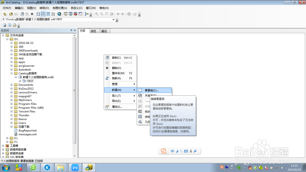
Task: Open the Search globe tool
Action: [x=59, y=14]
